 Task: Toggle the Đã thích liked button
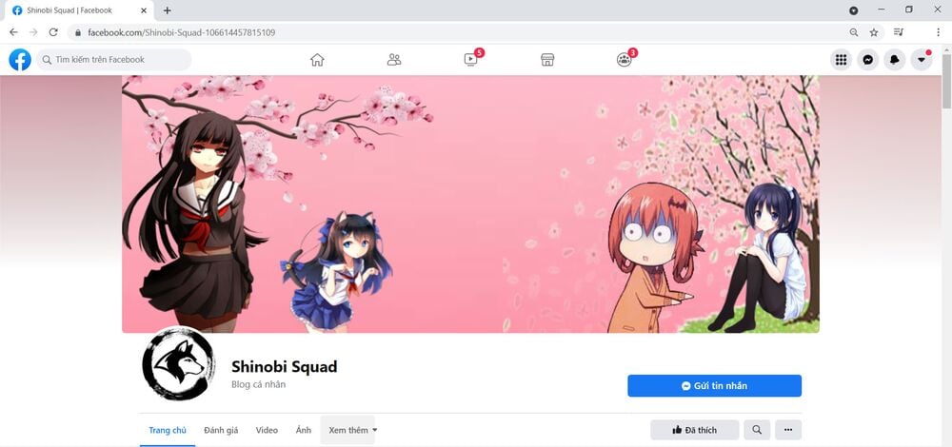click(695, 430)
